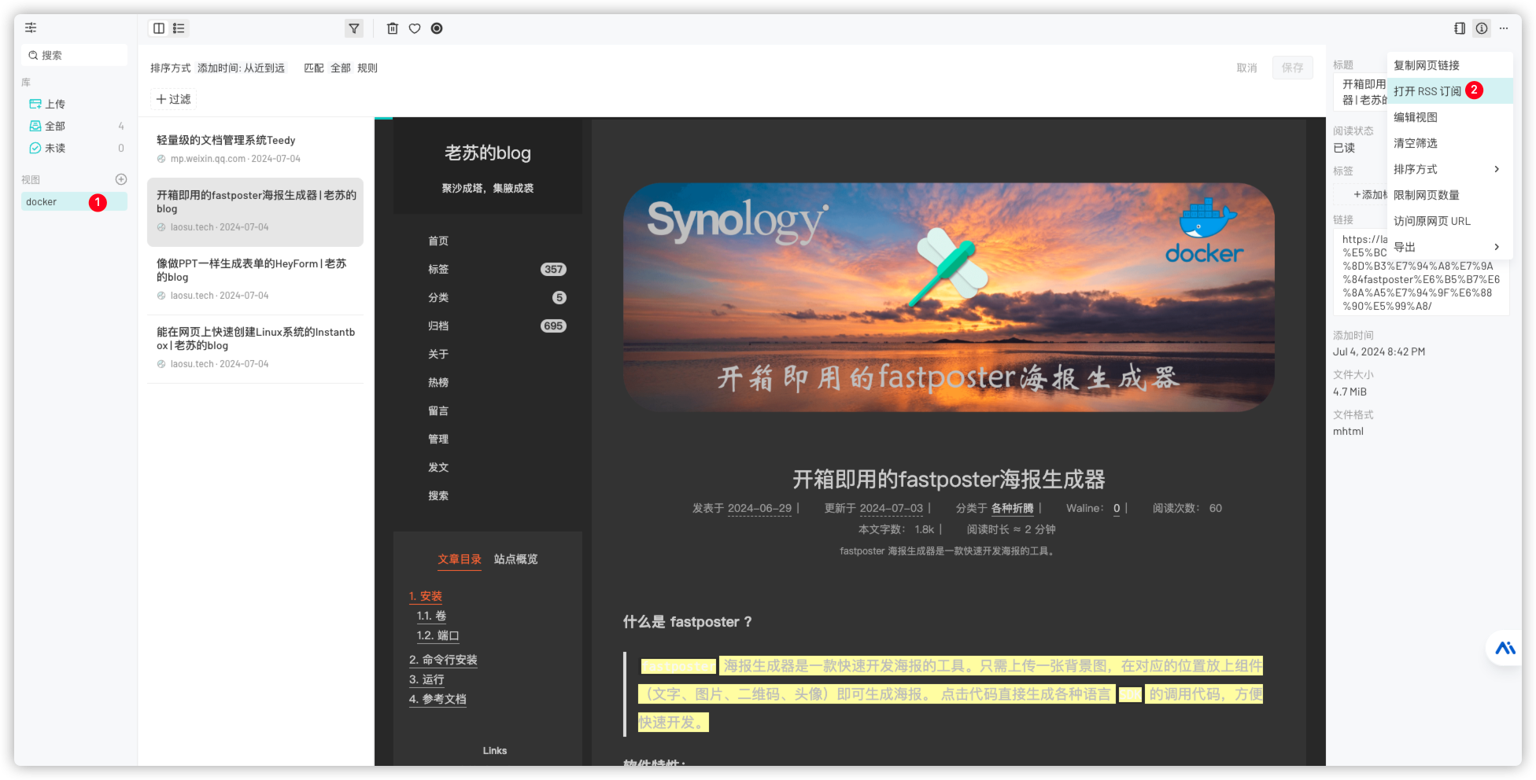Switch to list layout view icon

[x=179, y=28]
